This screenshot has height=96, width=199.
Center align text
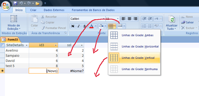129,19
